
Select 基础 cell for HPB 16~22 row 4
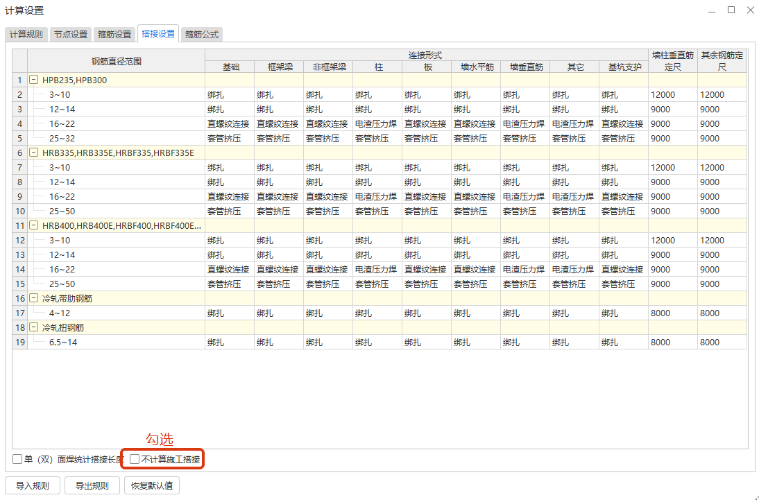229,124
